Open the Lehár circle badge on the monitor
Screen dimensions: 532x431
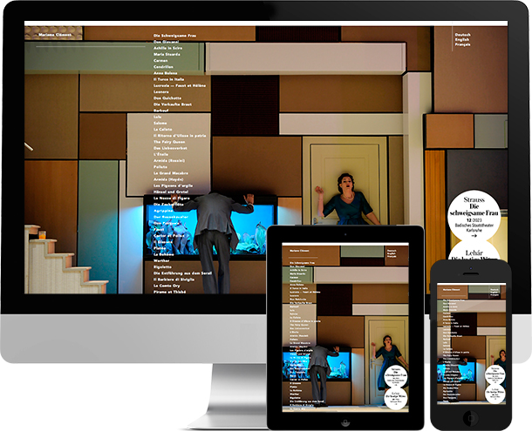[x=474, y=252]
